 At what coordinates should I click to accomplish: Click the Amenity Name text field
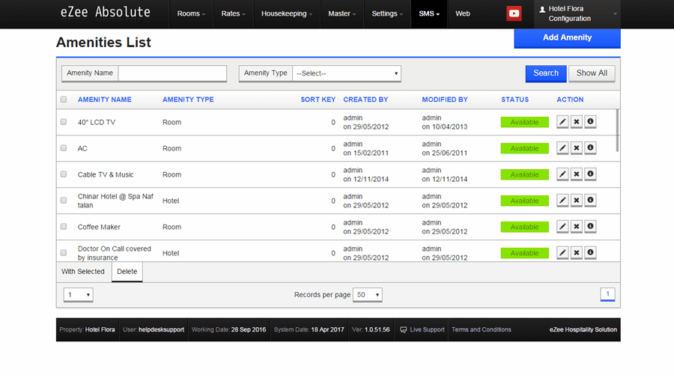(x=172, y=73)
